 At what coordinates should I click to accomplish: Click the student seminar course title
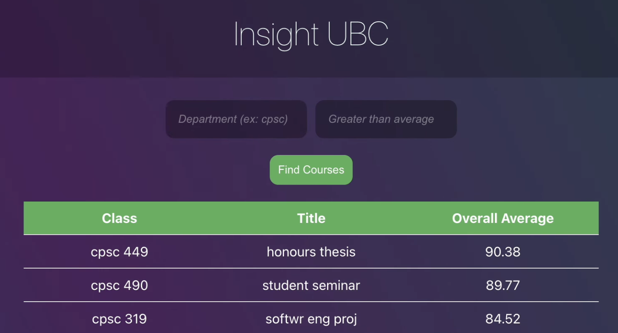(x=311, y=286)
